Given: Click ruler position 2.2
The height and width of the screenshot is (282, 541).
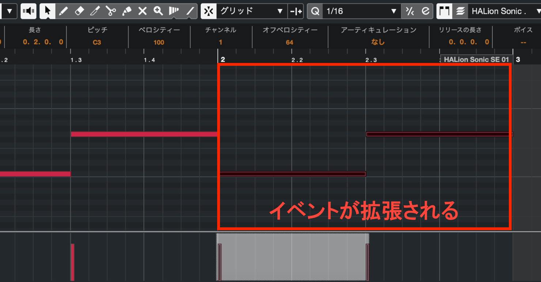Looking at the screenshot, I should point(297,60).
